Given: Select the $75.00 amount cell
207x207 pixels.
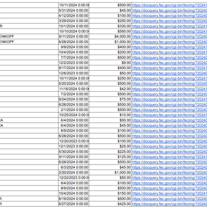Looking at the screenshot, I should 110,99.
